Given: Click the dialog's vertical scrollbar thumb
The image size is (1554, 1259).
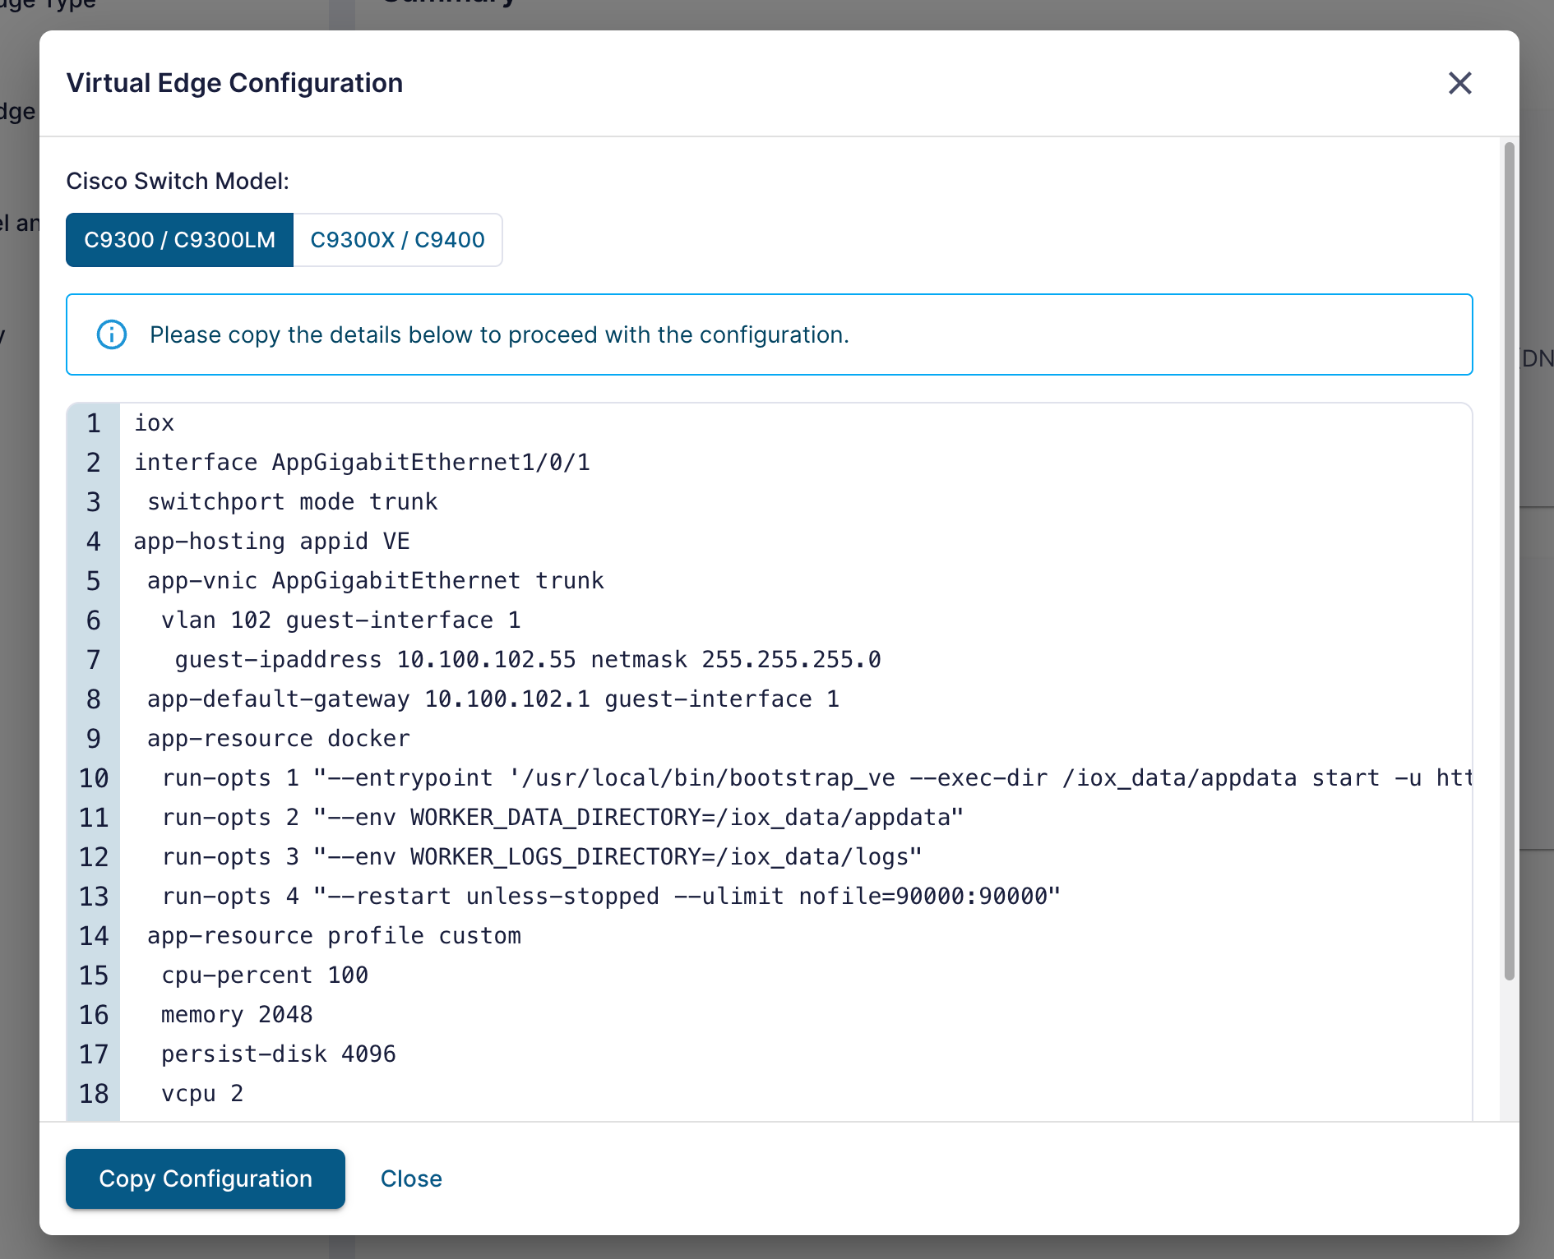Looking at the screenshot, I should tap(1509, 561).
